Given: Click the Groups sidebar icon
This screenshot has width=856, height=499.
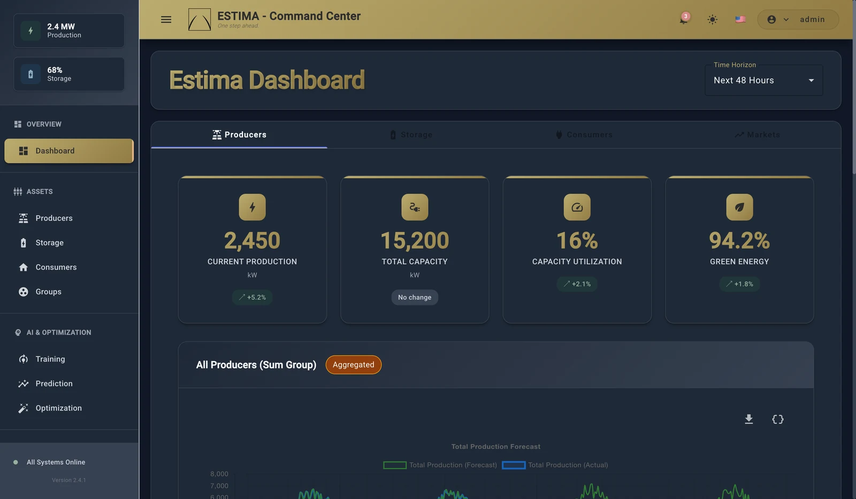Looking at the screenshot, I should [x=23, y=292].
